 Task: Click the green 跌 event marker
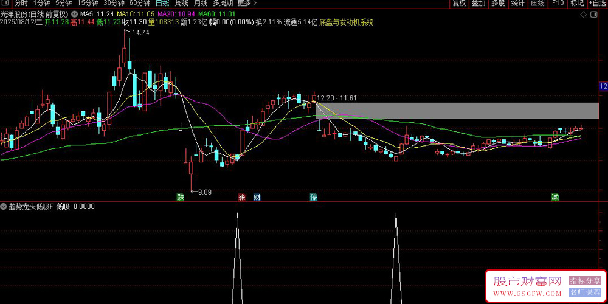pyautogui.click(x=180, y=198)
